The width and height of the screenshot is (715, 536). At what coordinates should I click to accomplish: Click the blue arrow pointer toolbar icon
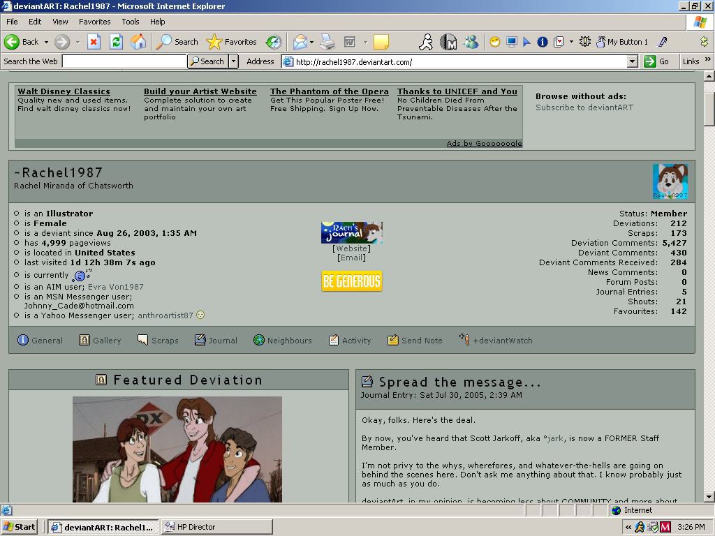click(526, 42)
